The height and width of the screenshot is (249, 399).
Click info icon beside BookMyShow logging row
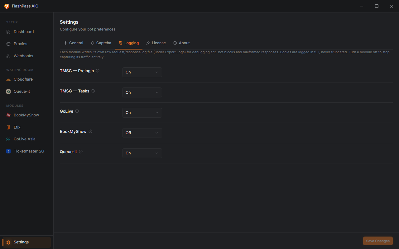click(90, 131)
